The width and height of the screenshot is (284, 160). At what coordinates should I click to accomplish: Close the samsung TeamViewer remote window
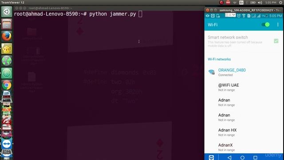(x=208, y=10)
